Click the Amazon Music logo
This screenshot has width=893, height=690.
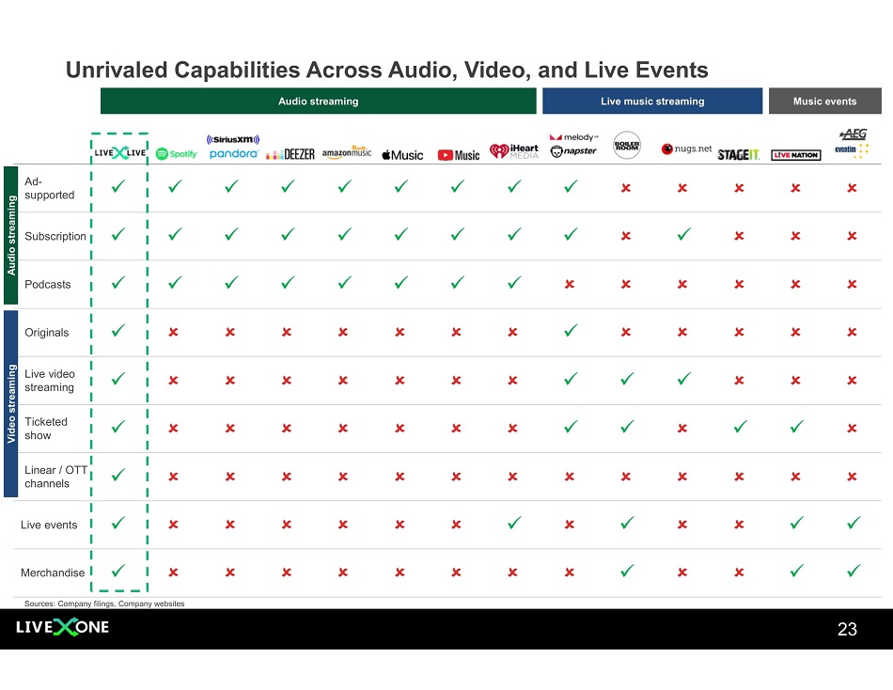[x=347, y=152]
